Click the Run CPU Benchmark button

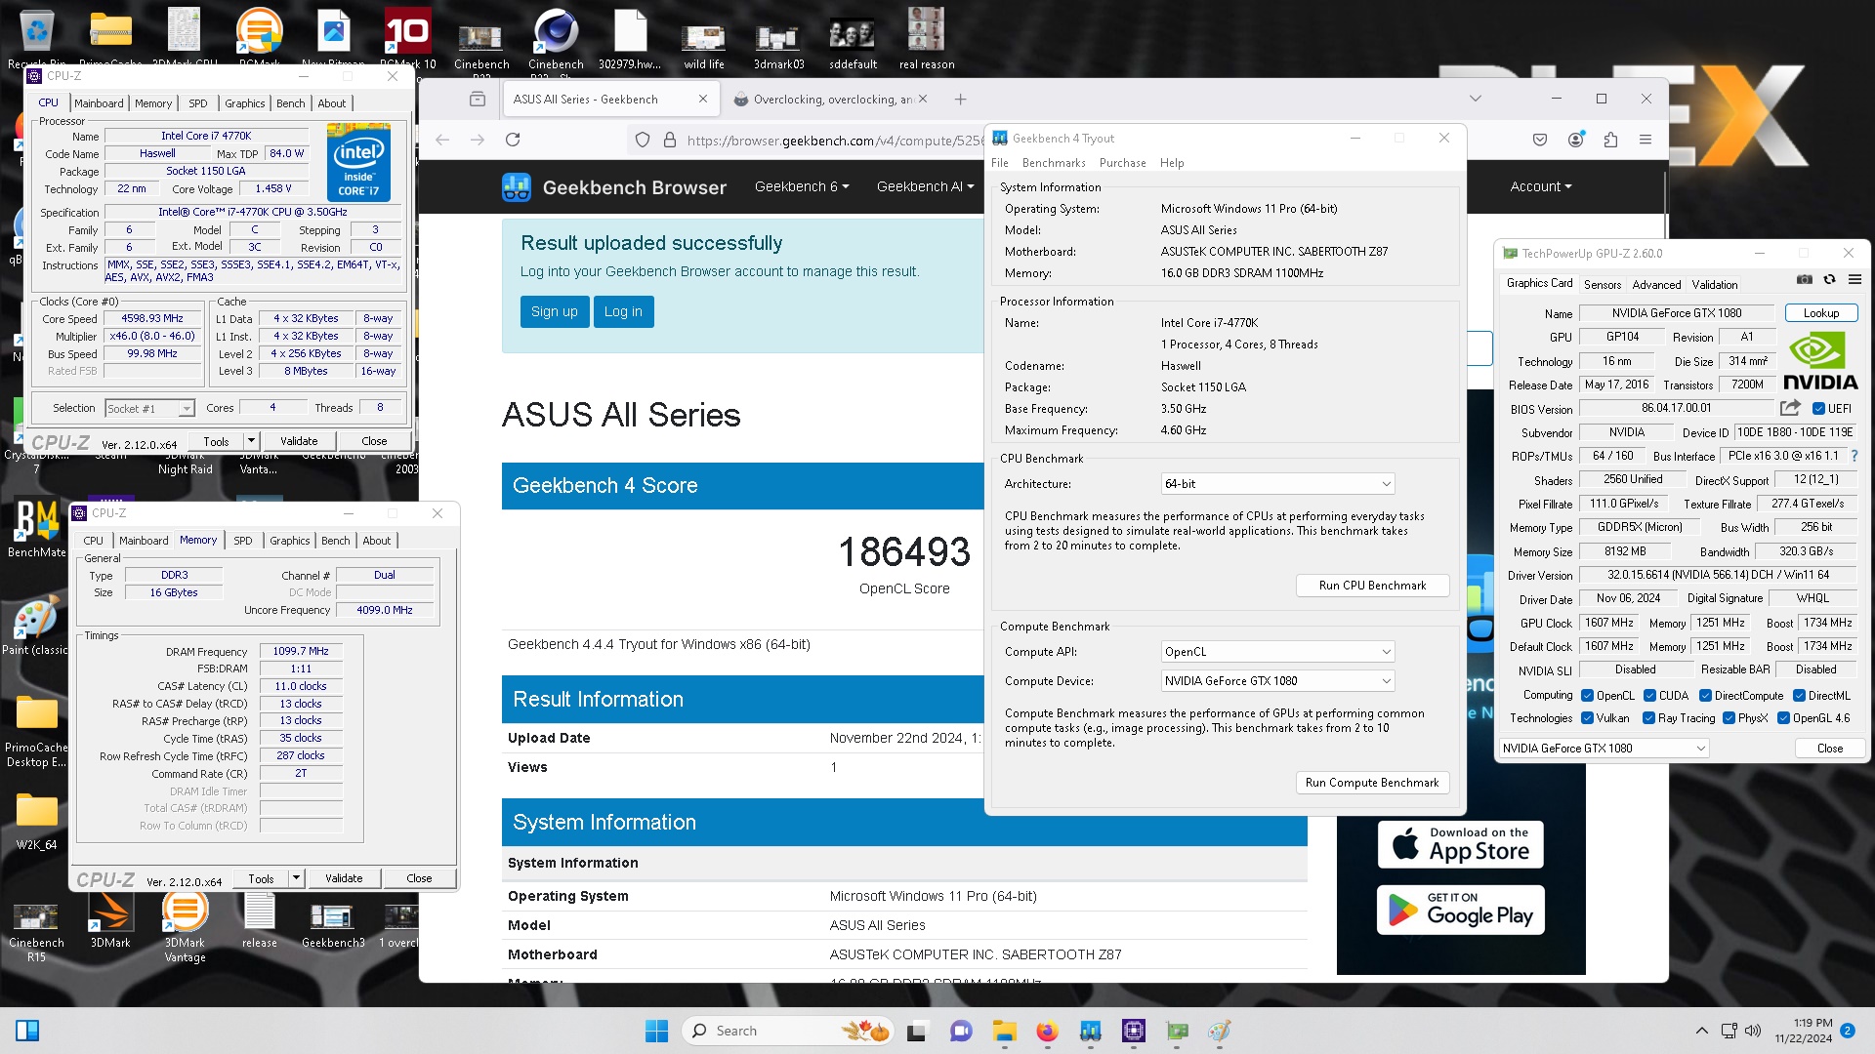[1372, 586]
